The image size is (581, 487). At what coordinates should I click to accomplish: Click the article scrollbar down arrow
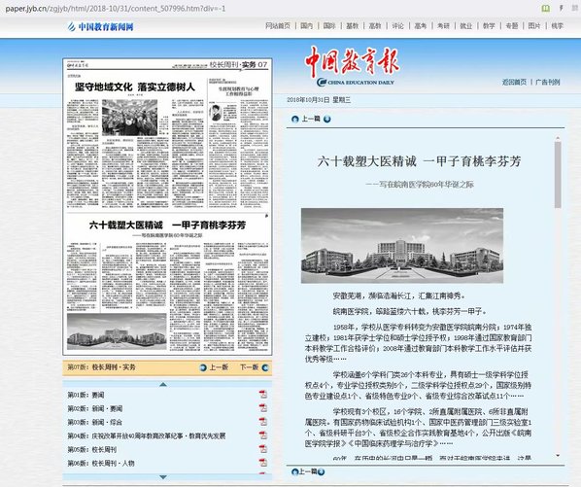pyautogui.click(x=558, y=455)
